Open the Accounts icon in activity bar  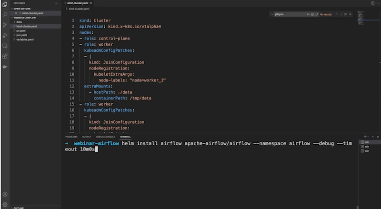[x=5, y=194]
